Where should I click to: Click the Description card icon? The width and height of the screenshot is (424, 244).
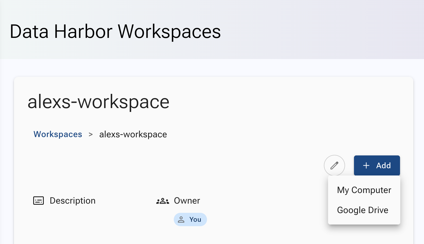(x=38, y=201)
